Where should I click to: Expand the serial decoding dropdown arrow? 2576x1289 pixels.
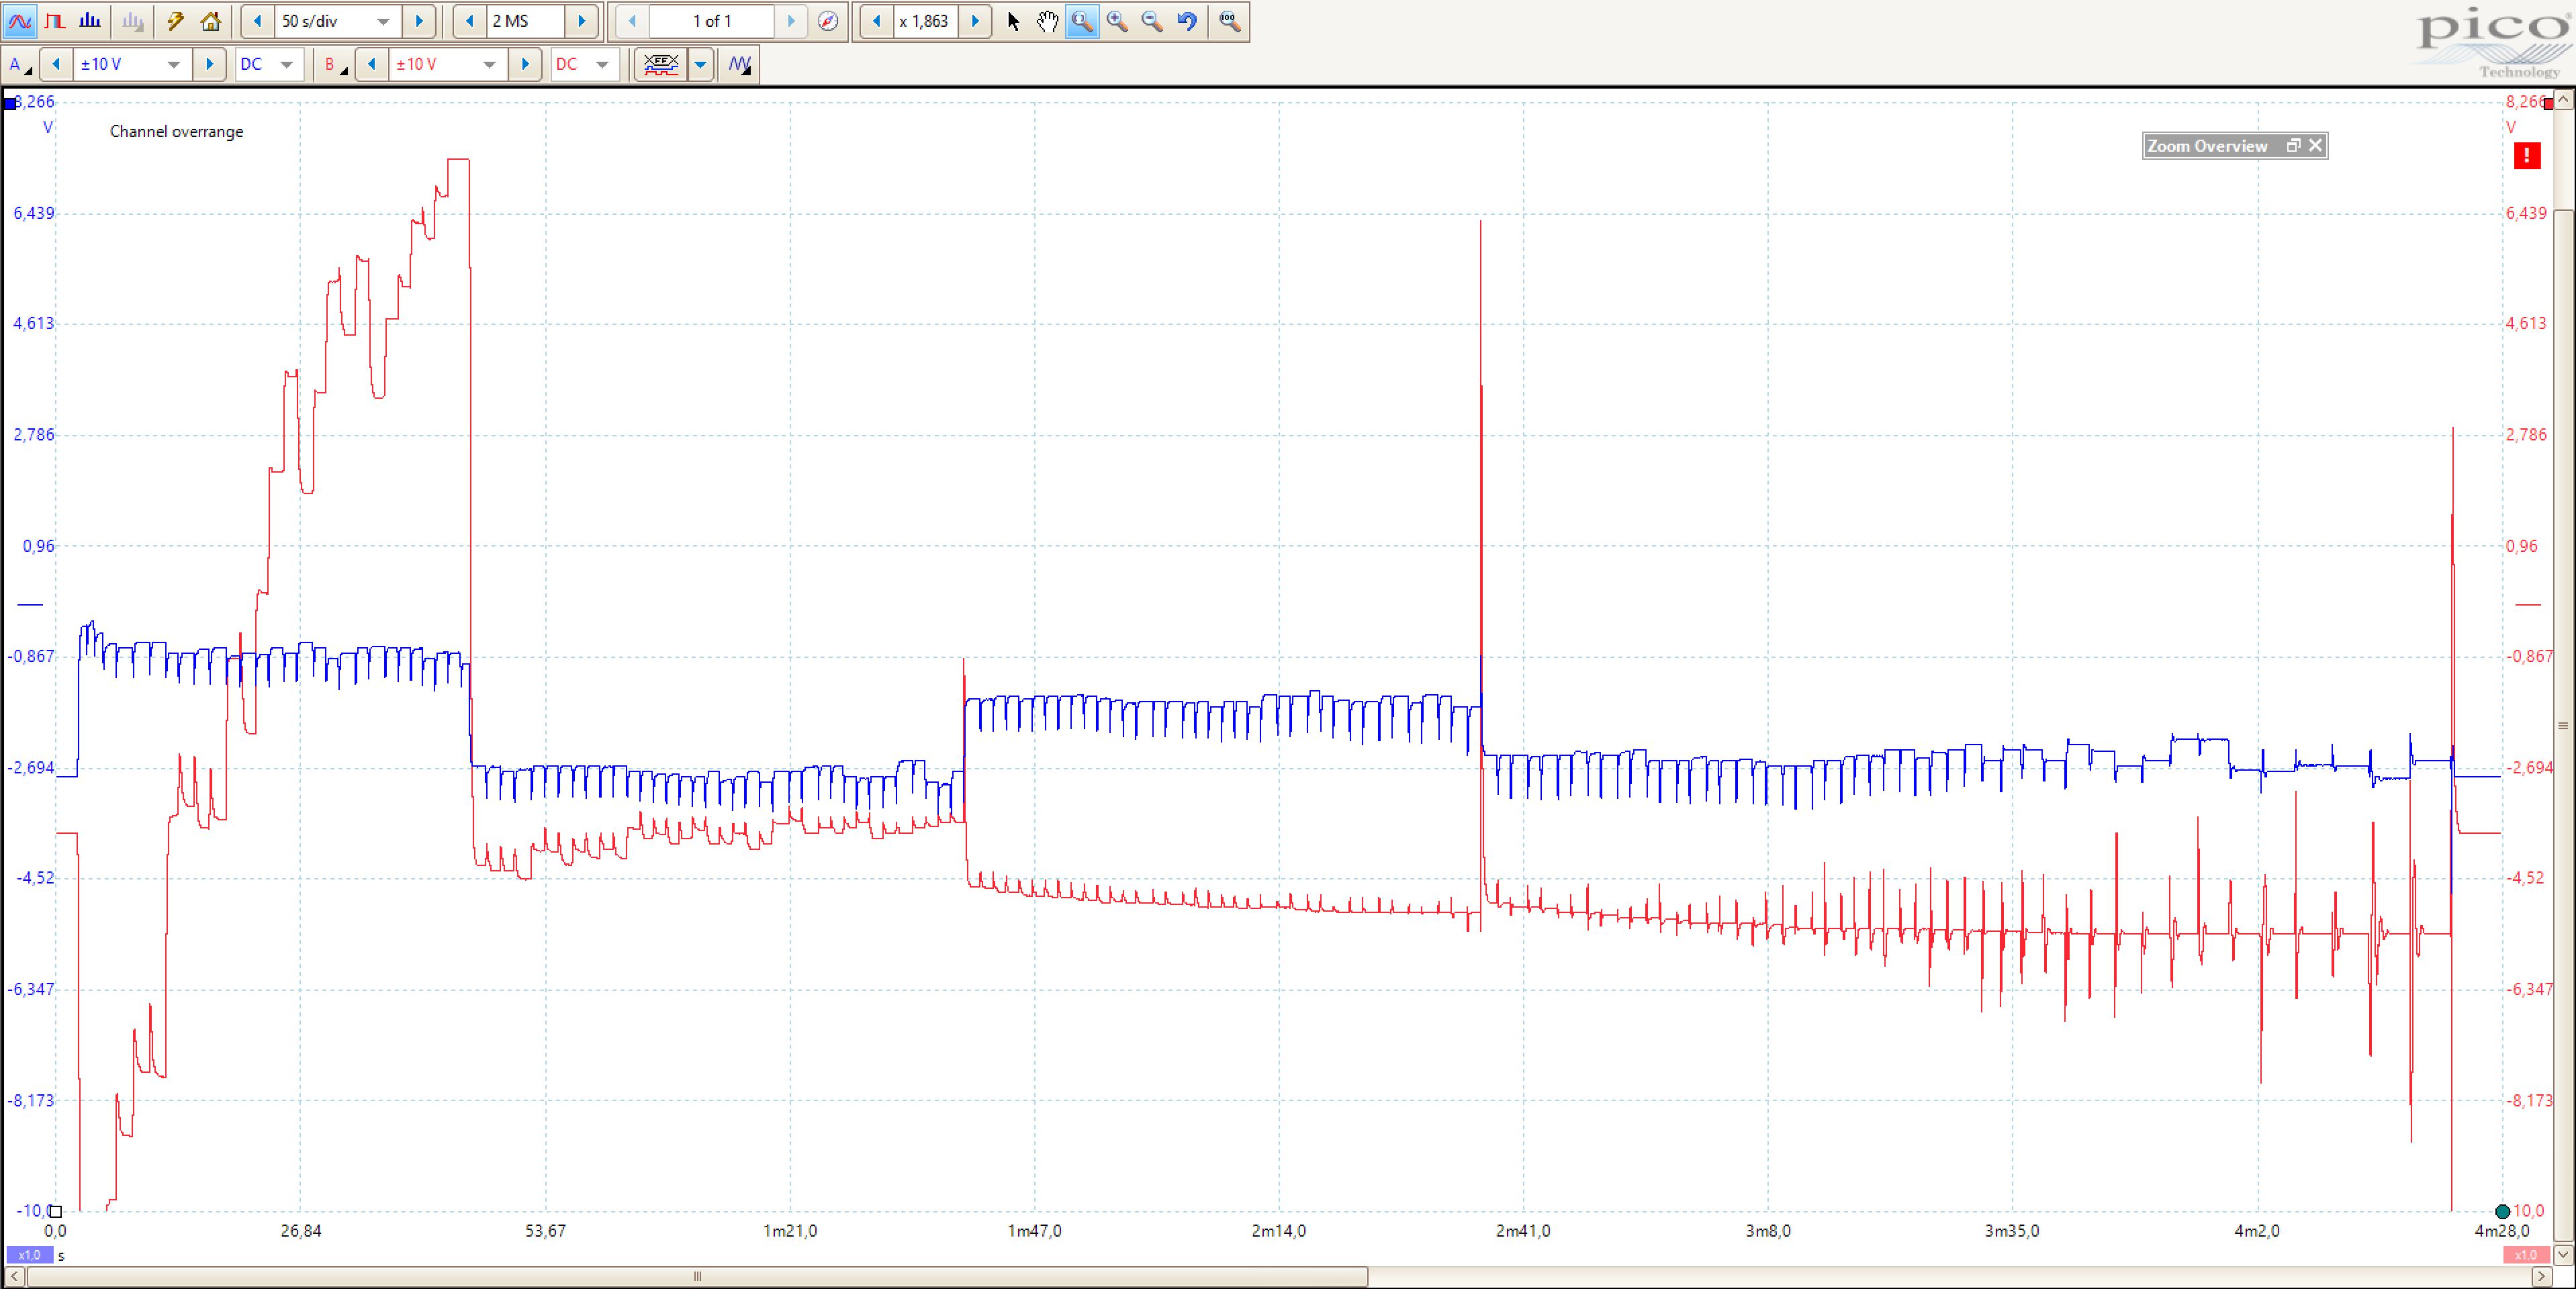pos(701,64)
